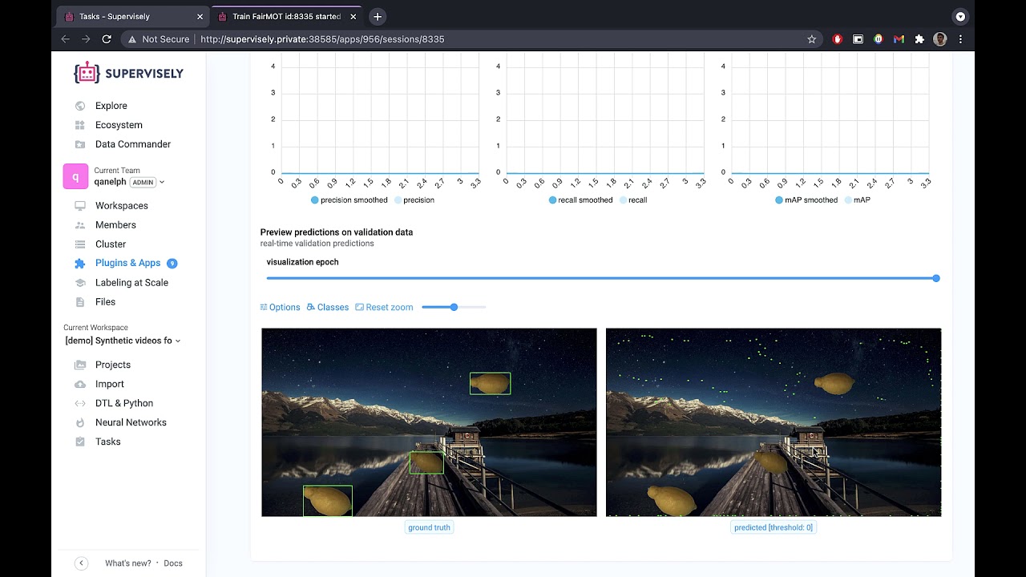Open Chrome three-dot menu
This screenshot has width=1026, height=577.
tap(960, 38)
